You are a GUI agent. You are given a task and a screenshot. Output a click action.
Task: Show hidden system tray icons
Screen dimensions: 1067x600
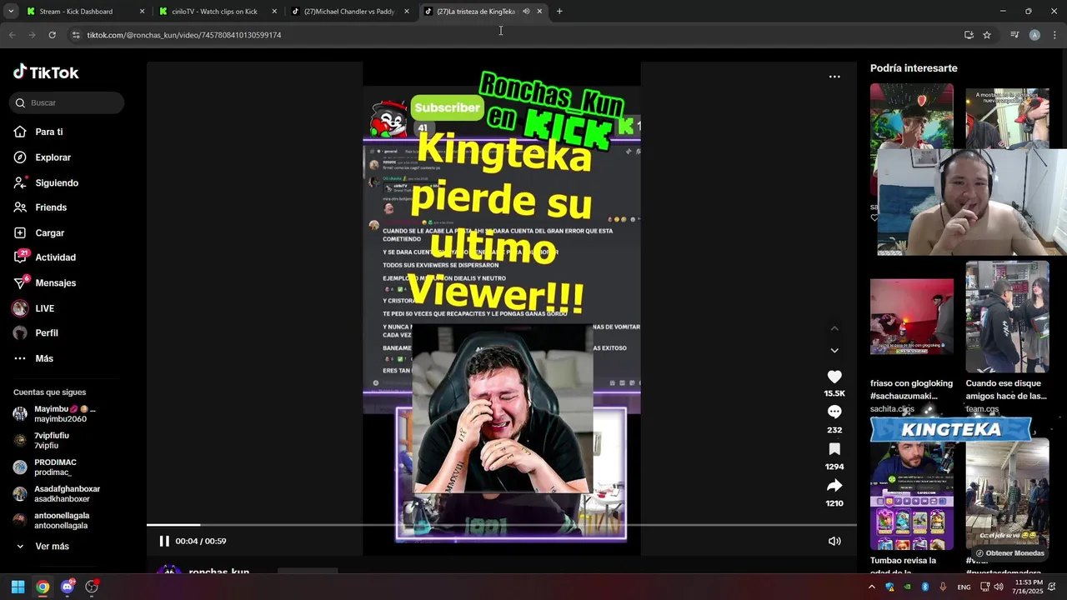click(x=872, y=587)
